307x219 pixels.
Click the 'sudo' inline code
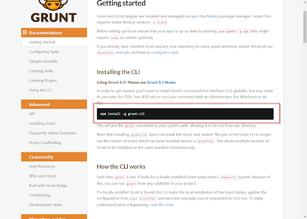(x=115, y=38)
